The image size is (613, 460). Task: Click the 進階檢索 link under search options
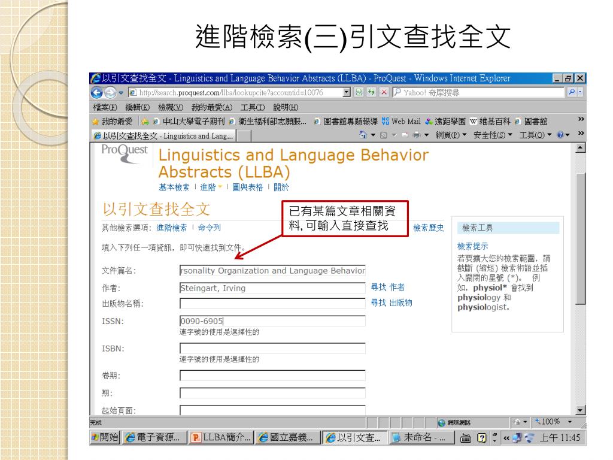[172, 228]
